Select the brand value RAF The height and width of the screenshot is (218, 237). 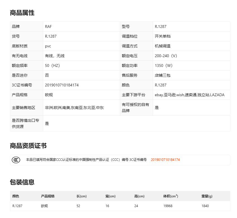48,27
